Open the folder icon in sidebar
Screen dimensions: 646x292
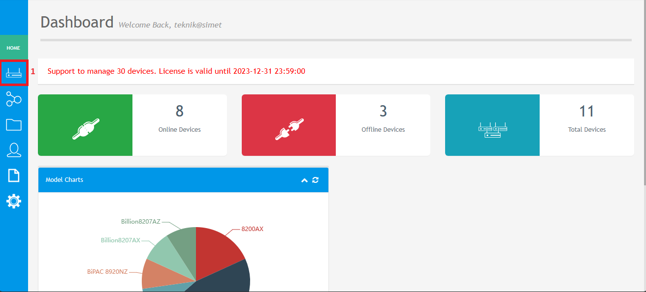pyautogui.click(x=14, y=125)
